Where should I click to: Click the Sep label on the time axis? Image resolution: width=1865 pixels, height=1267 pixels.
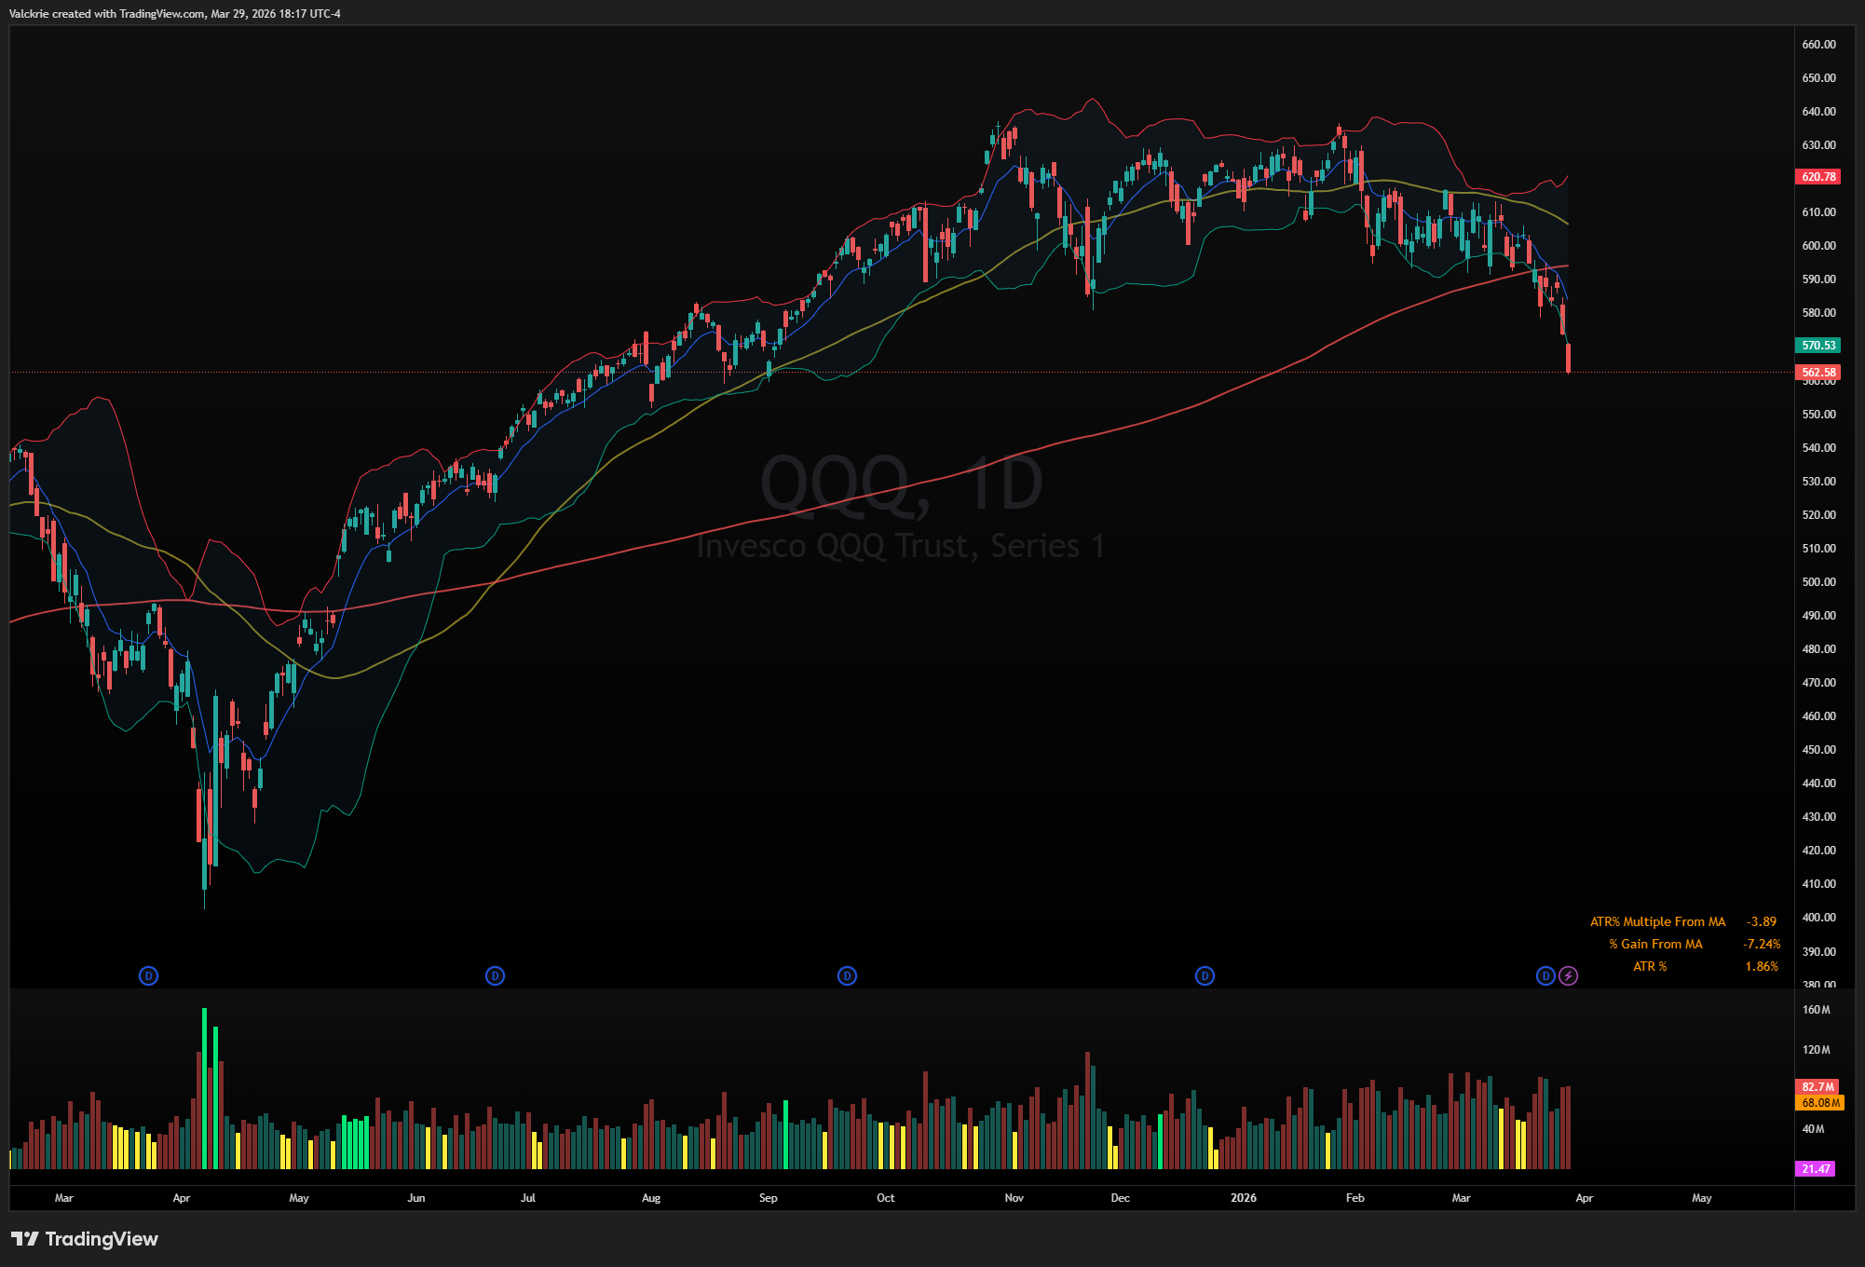click(768, 1197)
